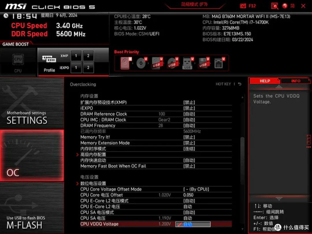This screenshot has width=312, height=234.
Task: Click the CPU VDDQ Voltage input field
Action: (x=193, y=224)
